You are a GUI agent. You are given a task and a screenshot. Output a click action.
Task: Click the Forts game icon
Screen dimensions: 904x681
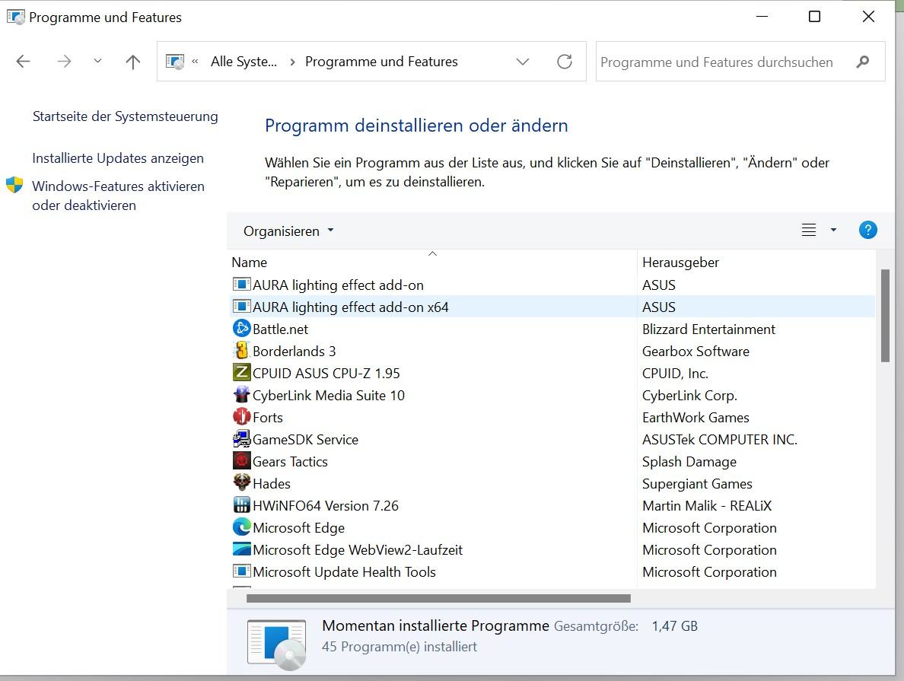point(241,416)
